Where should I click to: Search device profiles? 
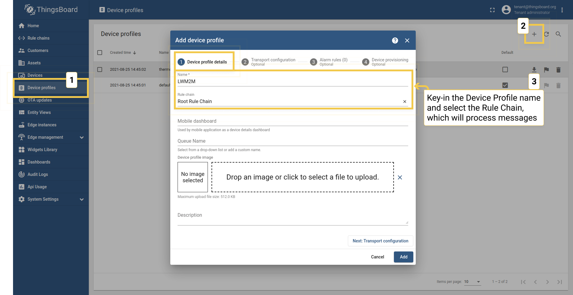point(558,34)
